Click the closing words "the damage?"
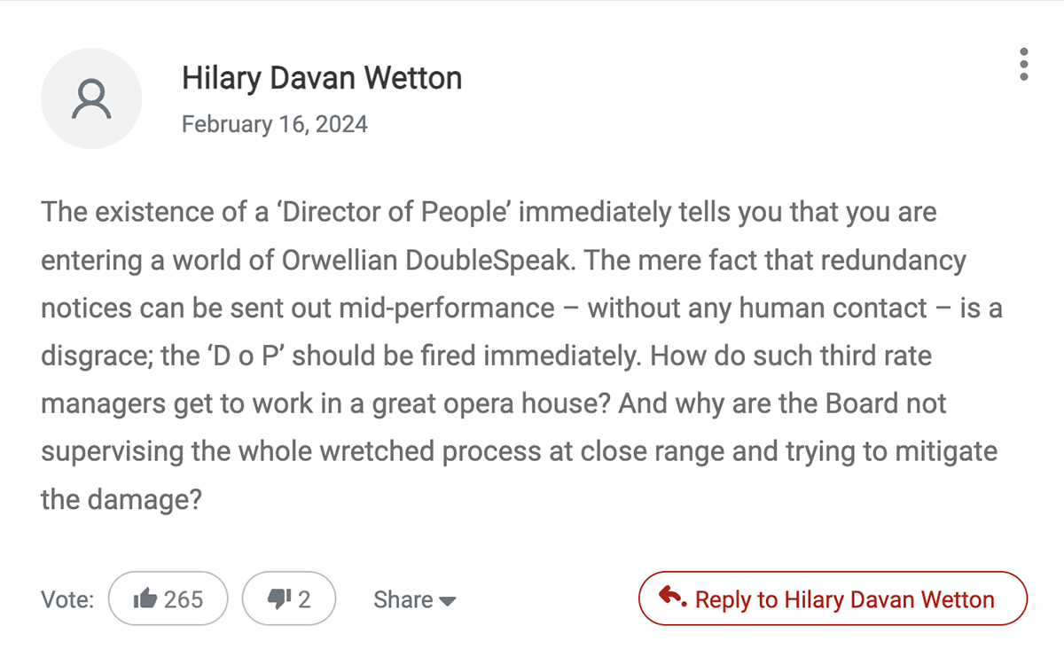Viewport: 1064px width, 657px height. point(121,499)
